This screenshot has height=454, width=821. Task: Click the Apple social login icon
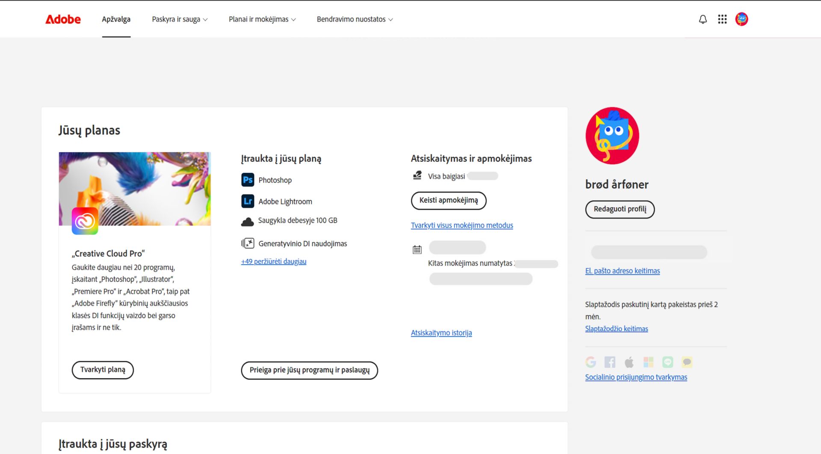click(x=629, y=362)
